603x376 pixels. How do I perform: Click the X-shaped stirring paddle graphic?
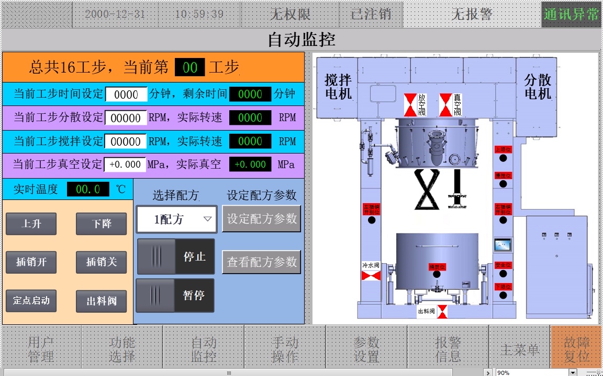427,189
